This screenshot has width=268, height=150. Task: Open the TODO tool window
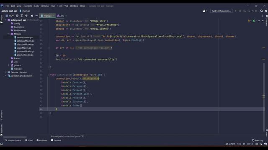[29, 140]
